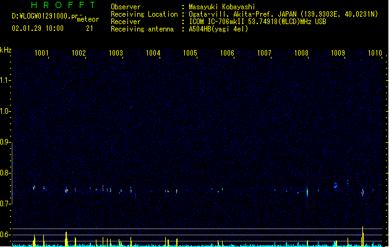This screenshot has width=389, height=247.
Task: Click the meteor count value 21
Action: click(x=90, y=28)
